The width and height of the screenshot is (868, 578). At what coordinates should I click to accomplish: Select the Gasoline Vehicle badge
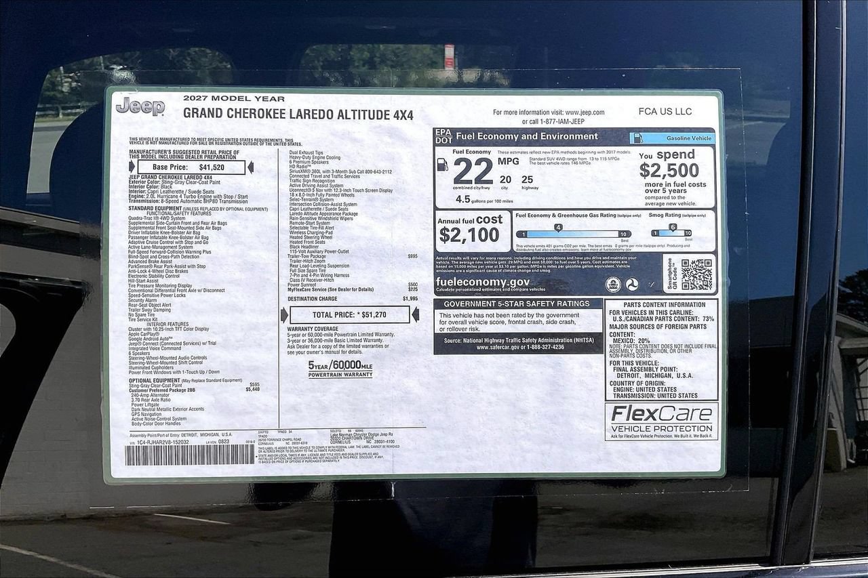pos(671,138)
